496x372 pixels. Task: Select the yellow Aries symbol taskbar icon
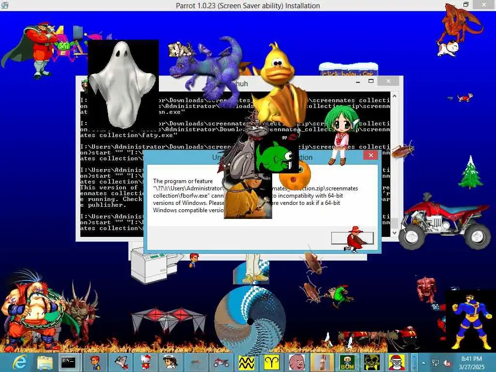coord(271,362)
